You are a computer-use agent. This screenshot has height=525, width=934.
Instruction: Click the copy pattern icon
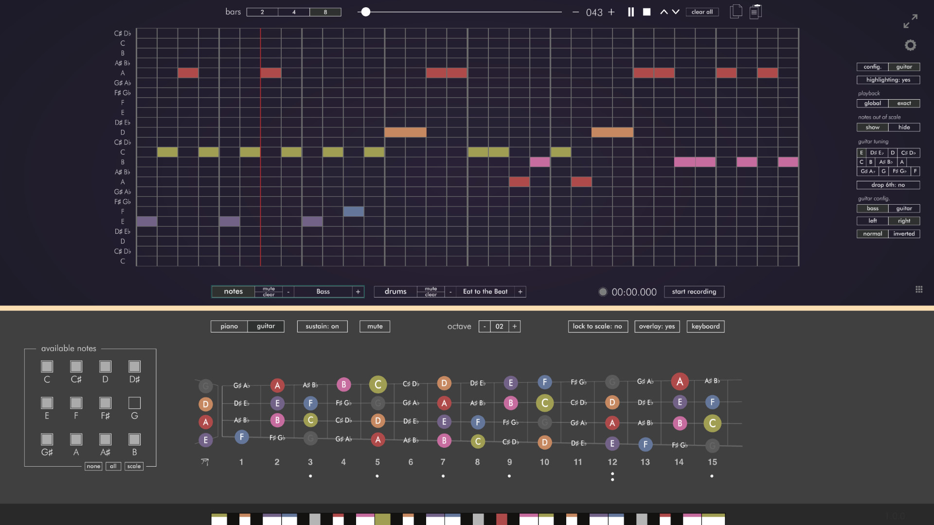(x=736, y=12)
